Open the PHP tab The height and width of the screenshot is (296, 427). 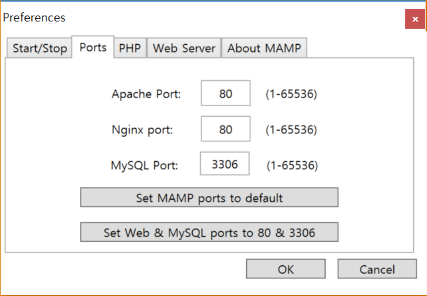[x=130, y=48]
